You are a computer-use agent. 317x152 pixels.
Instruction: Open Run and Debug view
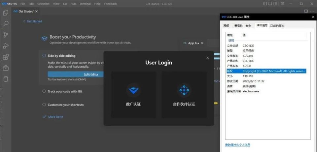pyautogui.click(x=6, y=46)
